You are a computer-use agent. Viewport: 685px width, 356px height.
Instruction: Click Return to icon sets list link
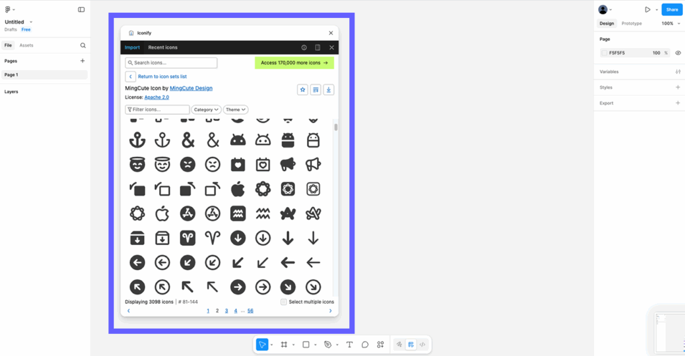pos(162,76)
